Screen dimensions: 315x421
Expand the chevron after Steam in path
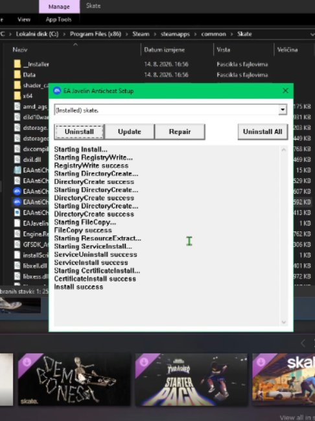[155, 34]
